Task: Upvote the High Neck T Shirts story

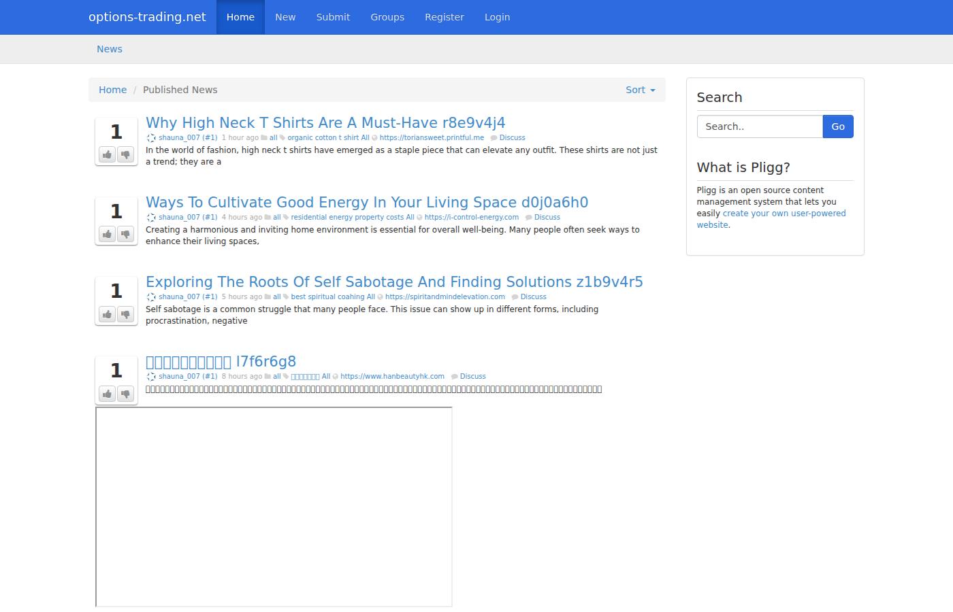Action: [x=107, y=155]
